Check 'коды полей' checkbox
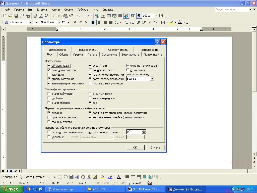The height and width of the screenshot is (193, 257). coord(128,70)
